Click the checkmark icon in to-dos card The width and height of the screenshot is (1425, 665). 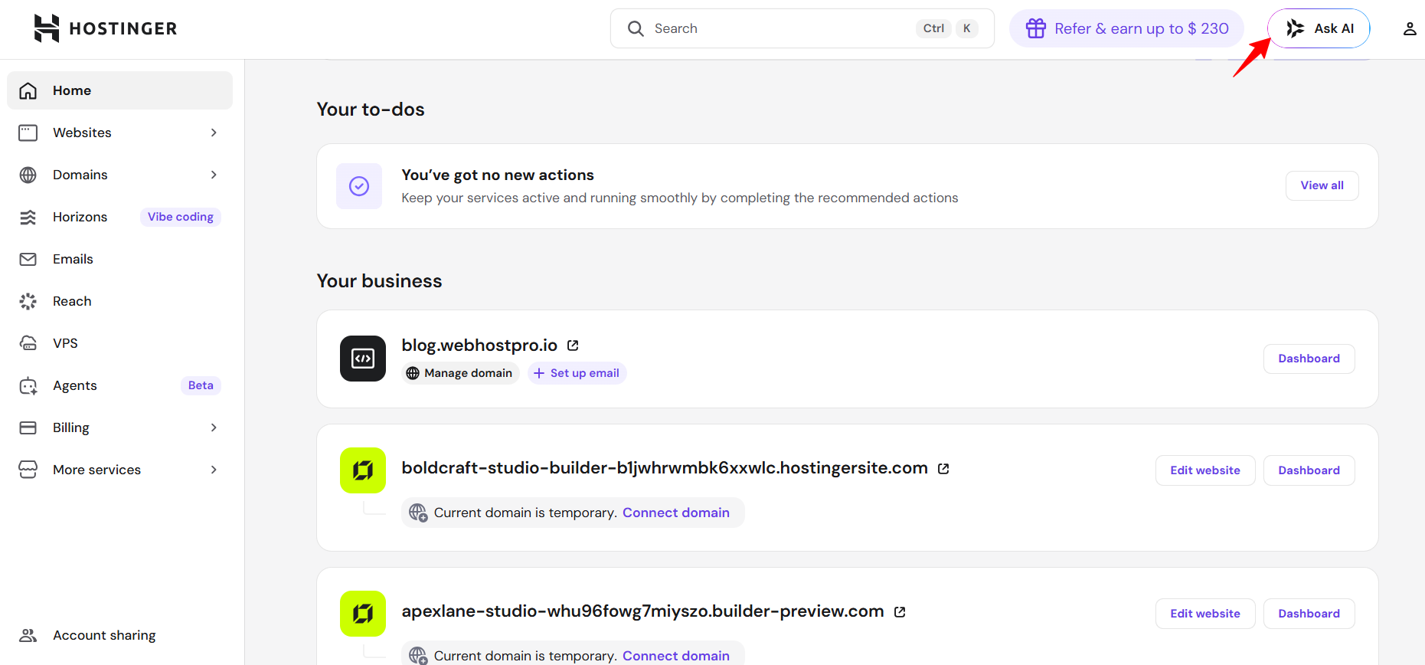pyautogui.click(x=359, y=186)
